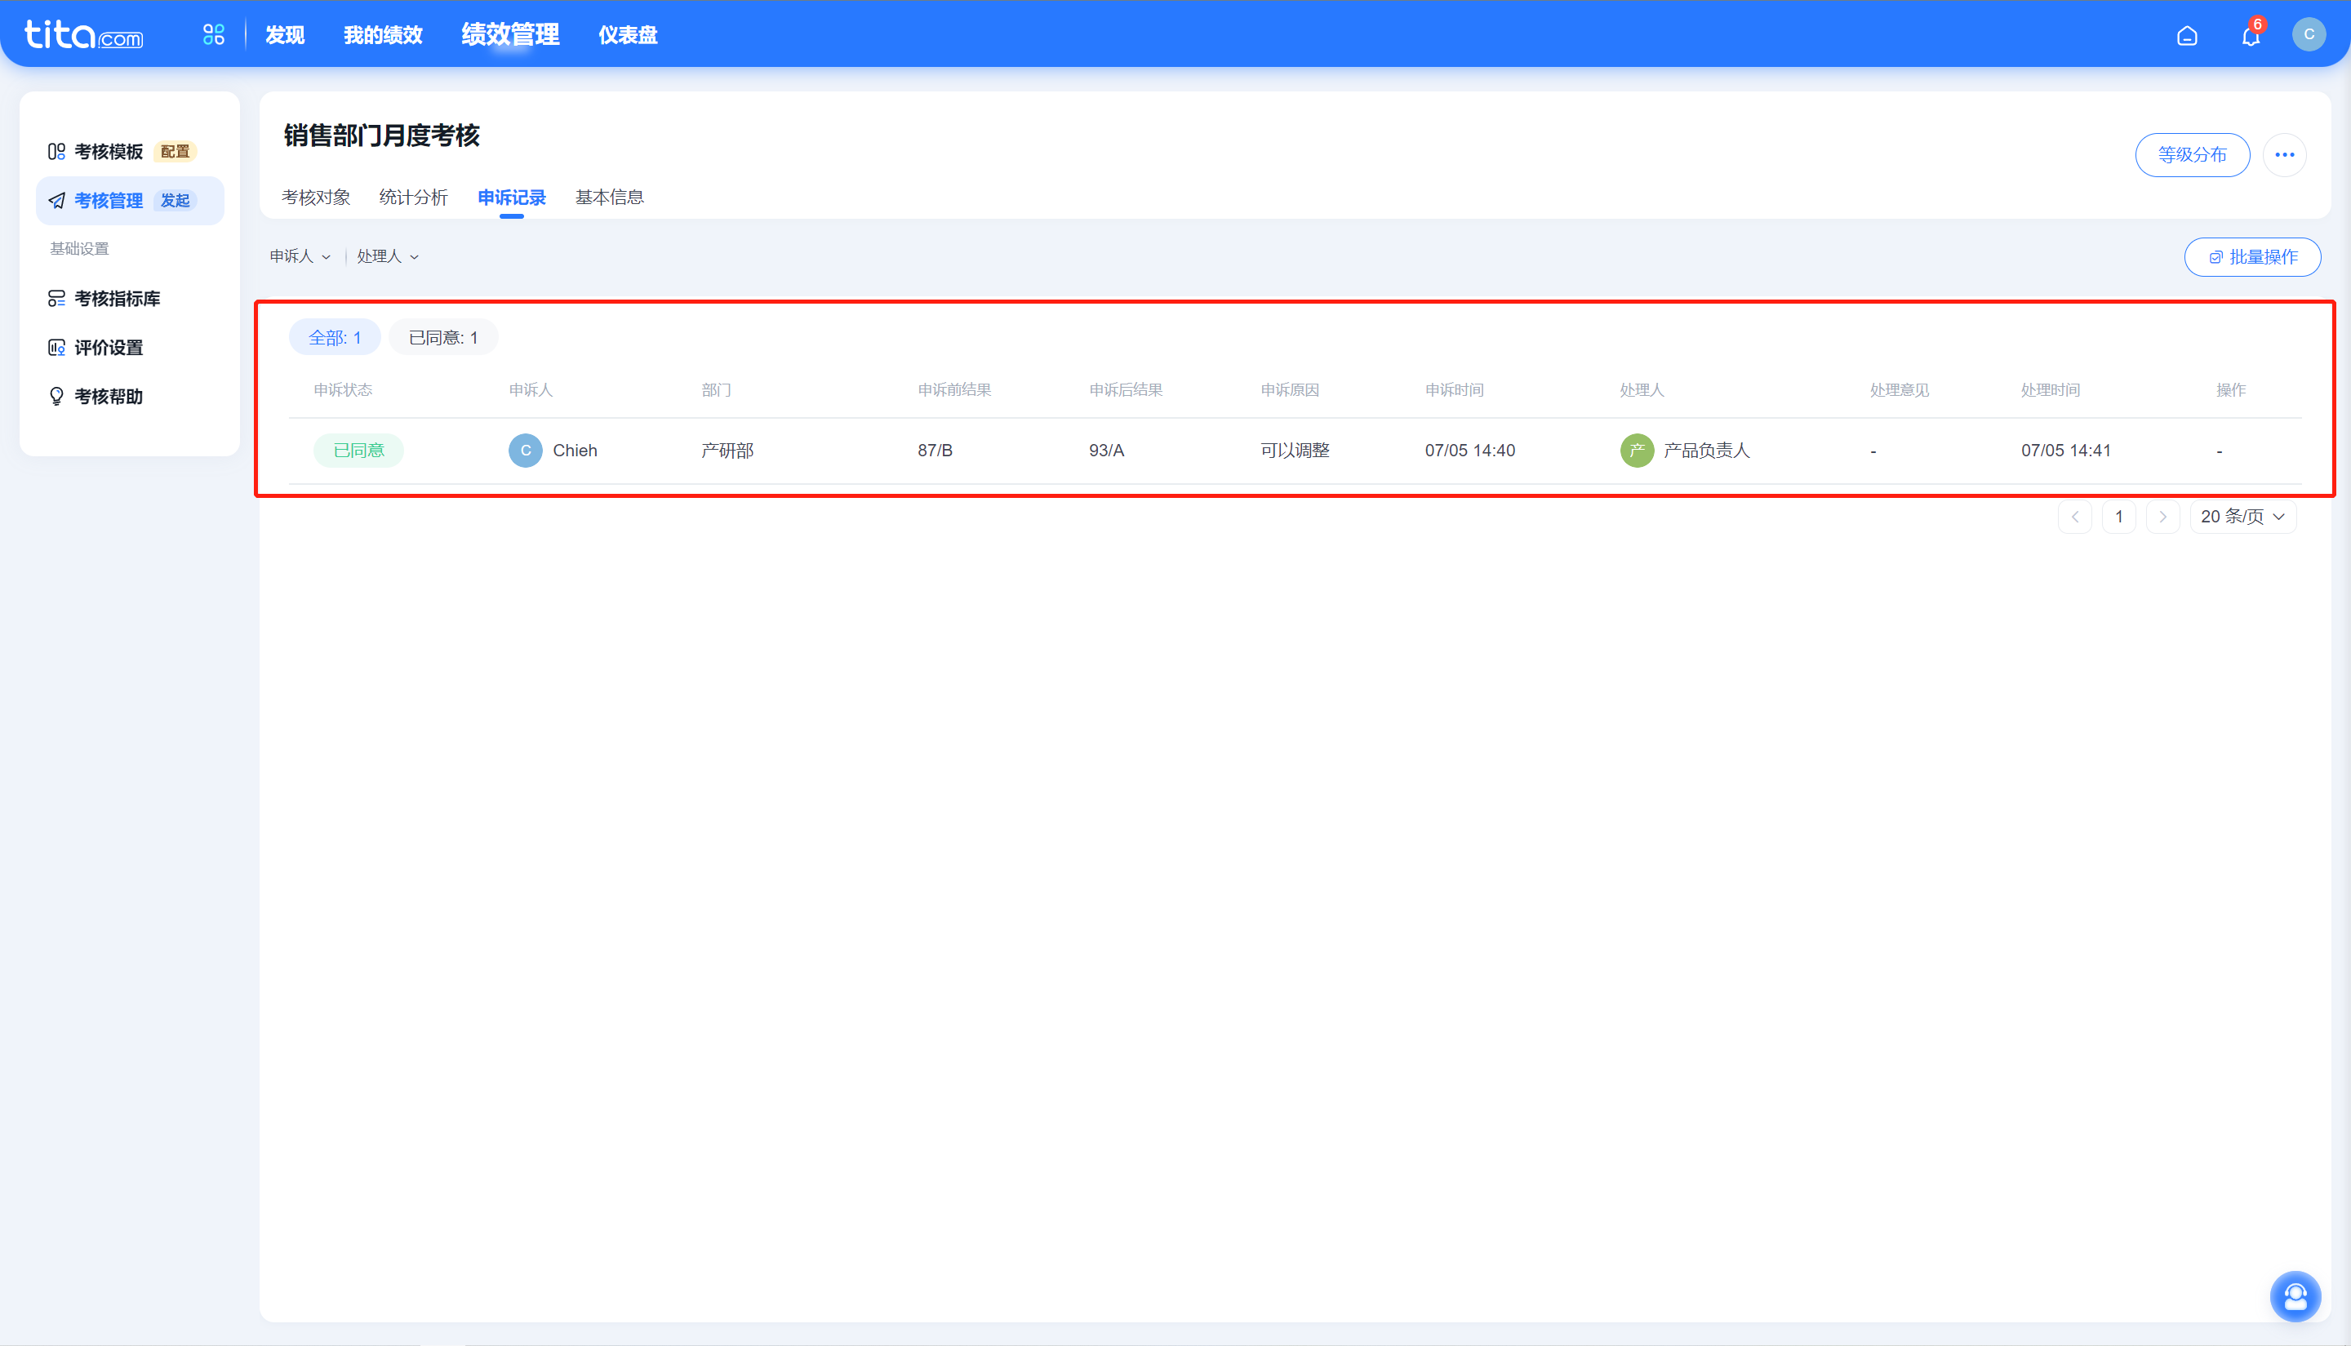The width and height of the screenshot is (2351, 1346).
Task: Click the 已同意 status tag
Action: 358,451
